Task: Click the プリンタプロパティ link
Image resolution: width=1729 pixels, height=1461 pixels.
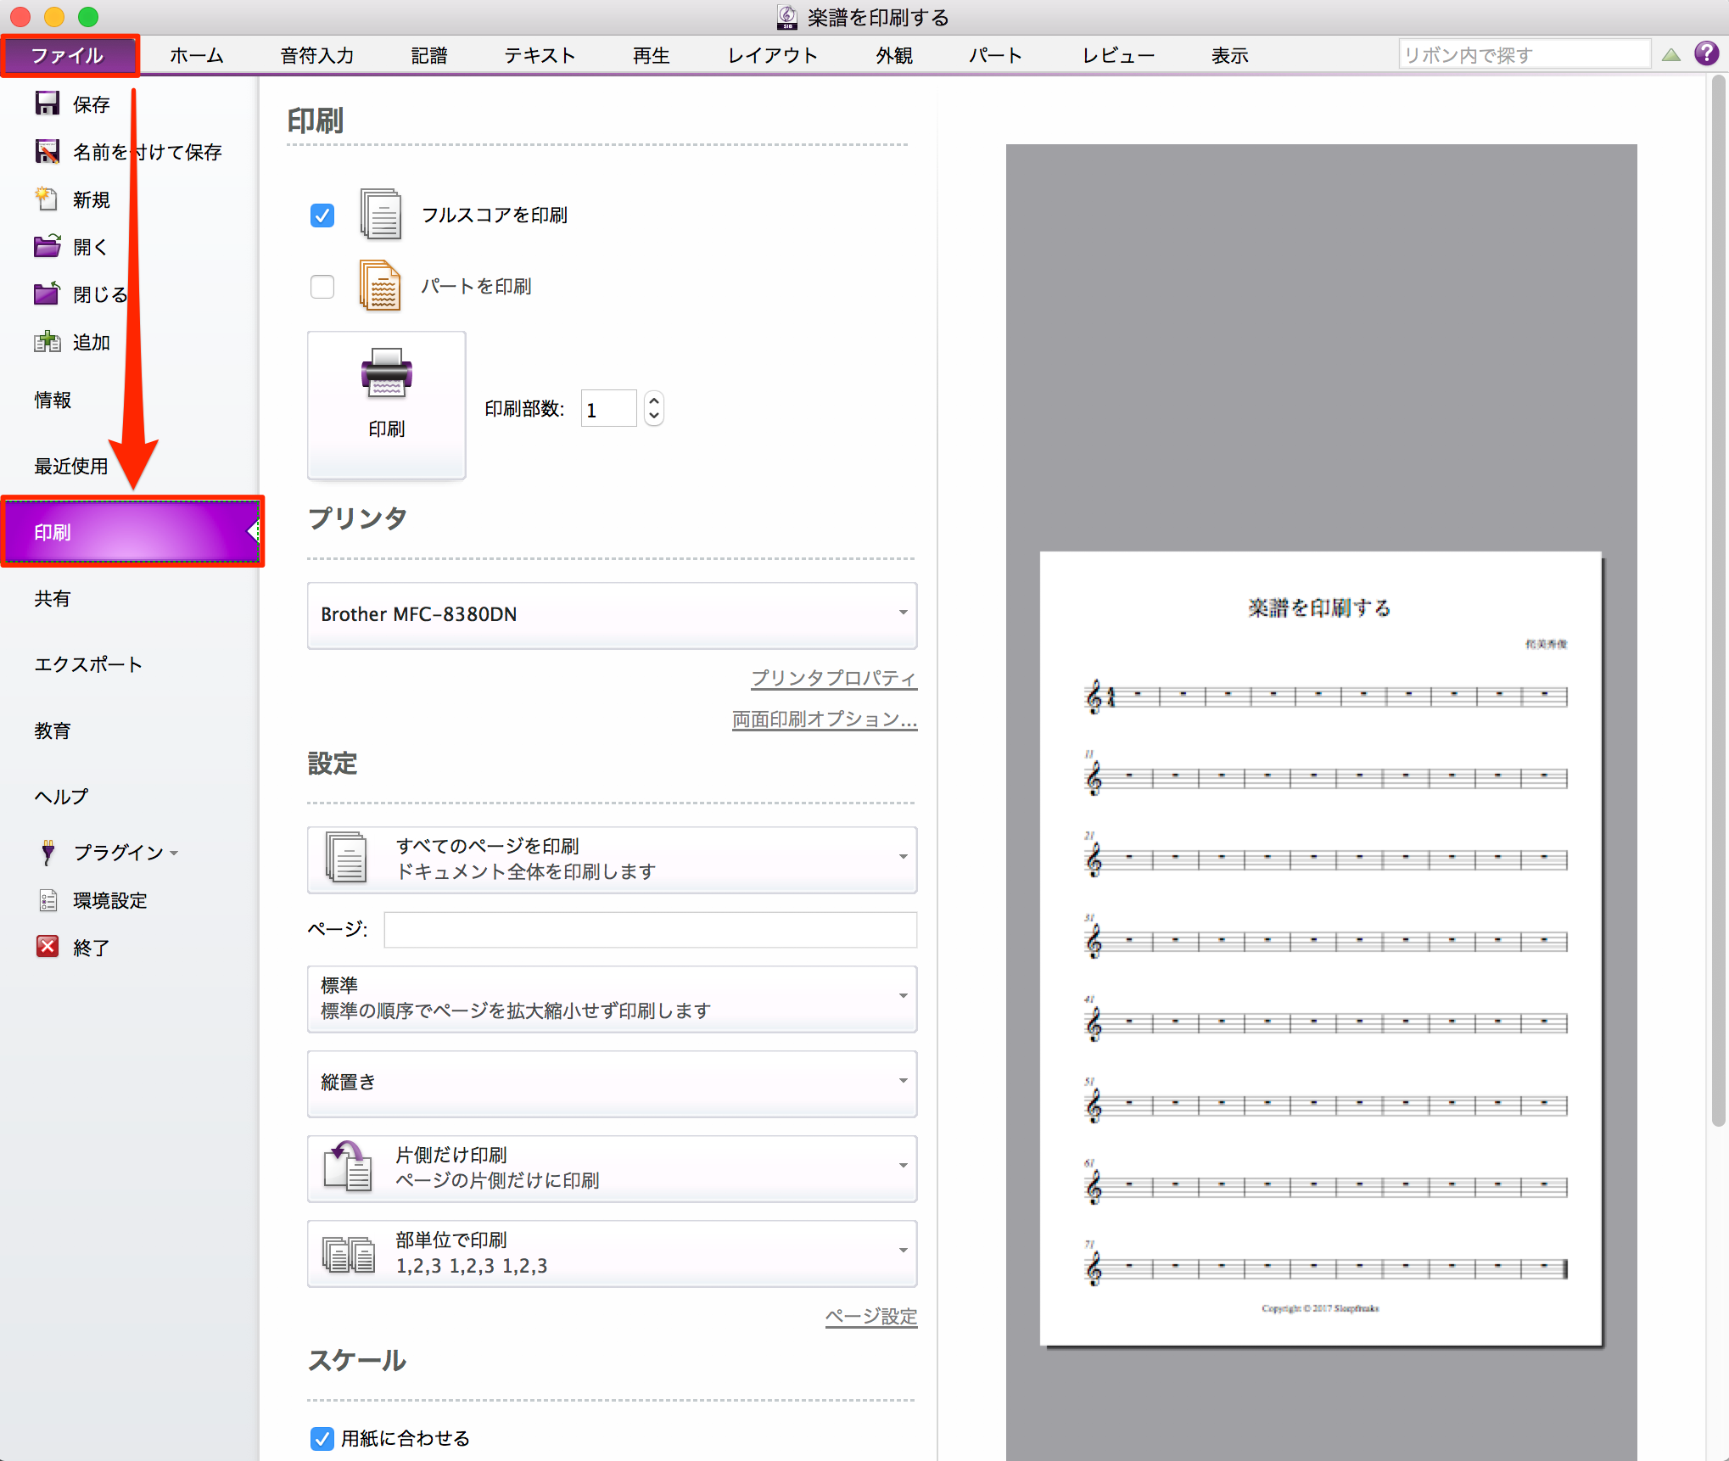Action: pos(834,678)
